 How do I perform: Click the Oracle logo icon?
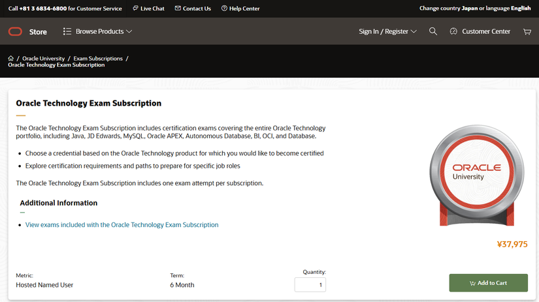pyautogui.click(x=15, y=31)
